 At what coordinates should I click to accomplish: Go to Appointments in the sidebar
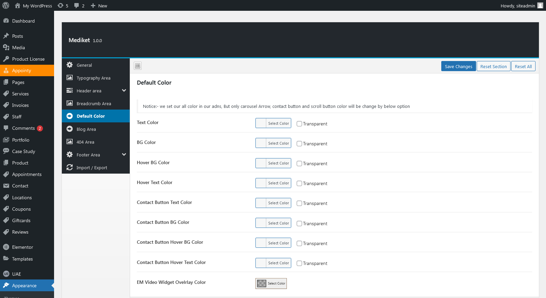(27, 174)
